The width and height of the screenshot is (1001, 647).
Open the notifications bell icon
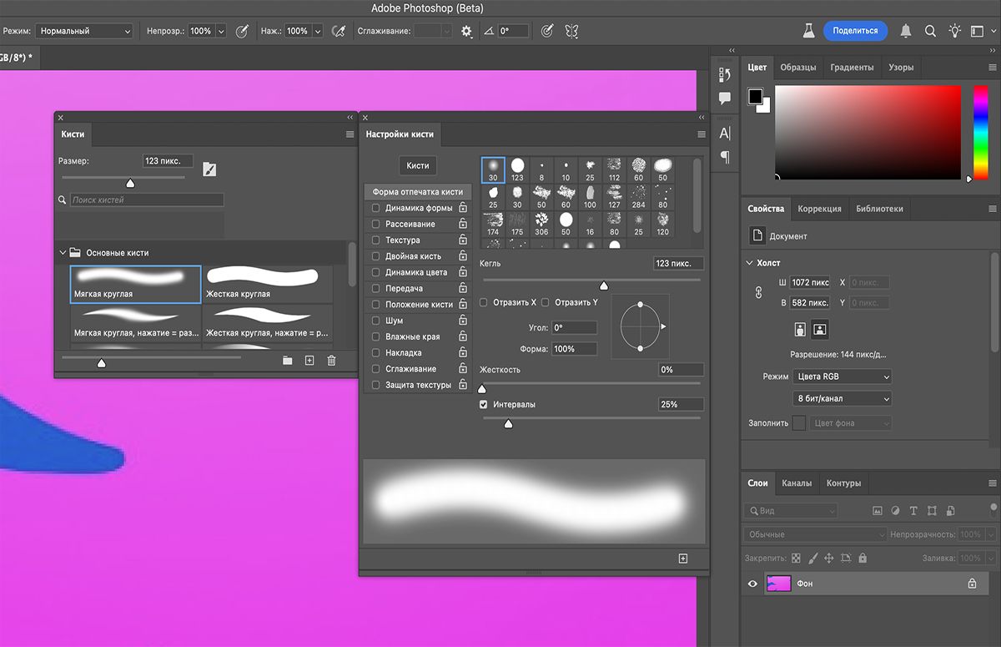point(906,31)
